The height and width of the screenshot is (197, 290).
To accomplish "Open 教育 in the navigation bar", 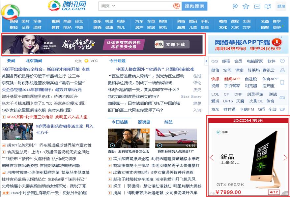I will pos(223,21).
